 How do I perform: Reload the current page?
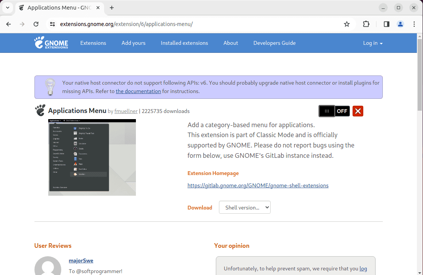tap(36, 24)
